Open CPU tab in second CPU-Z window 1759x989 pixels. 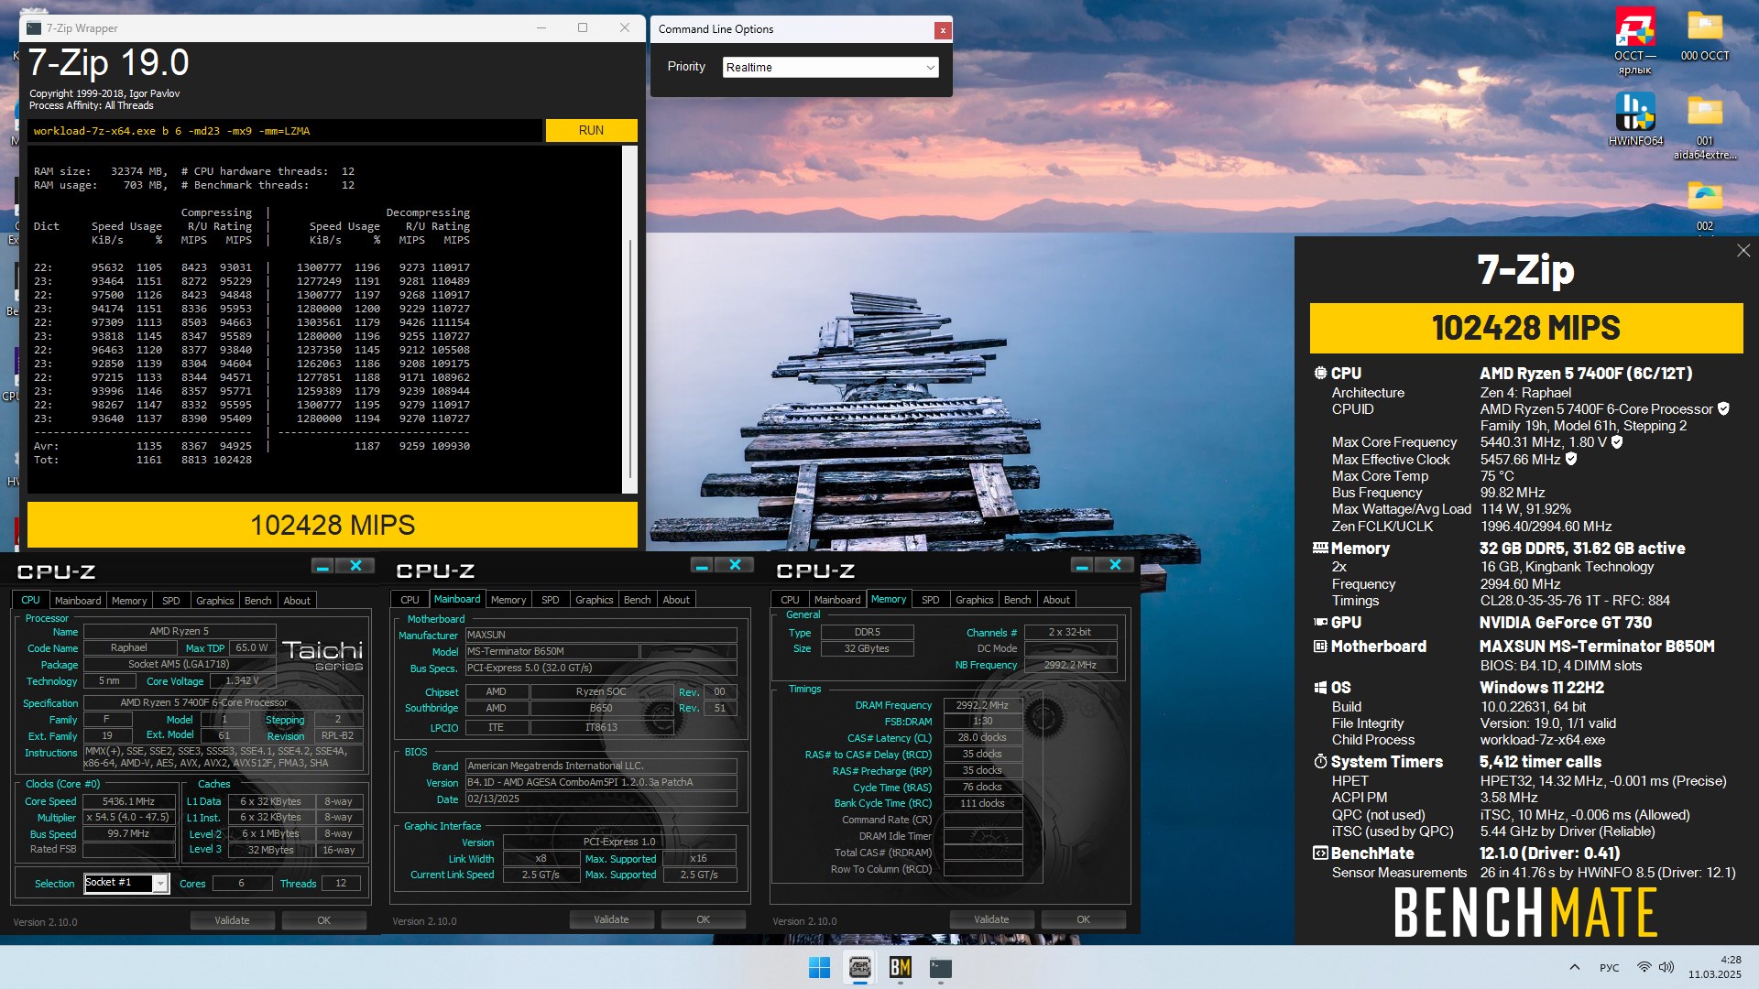(x=410, y=600)
